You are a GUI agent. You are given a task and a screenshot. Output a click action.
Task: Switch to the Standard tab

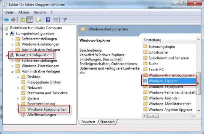click(x=107, y=122)
